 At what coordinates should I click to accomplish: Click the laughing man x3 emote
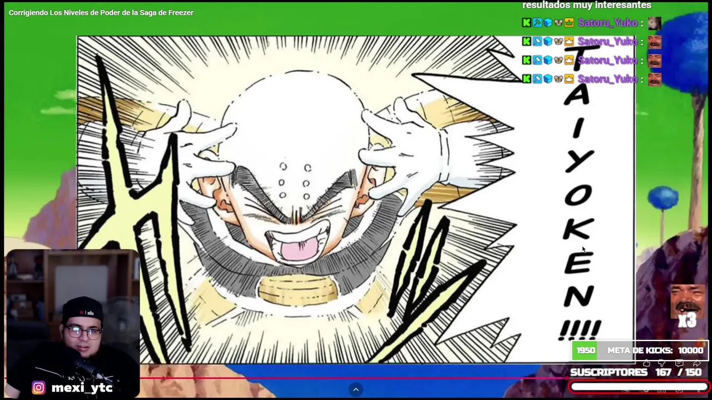tap(688, 307)
